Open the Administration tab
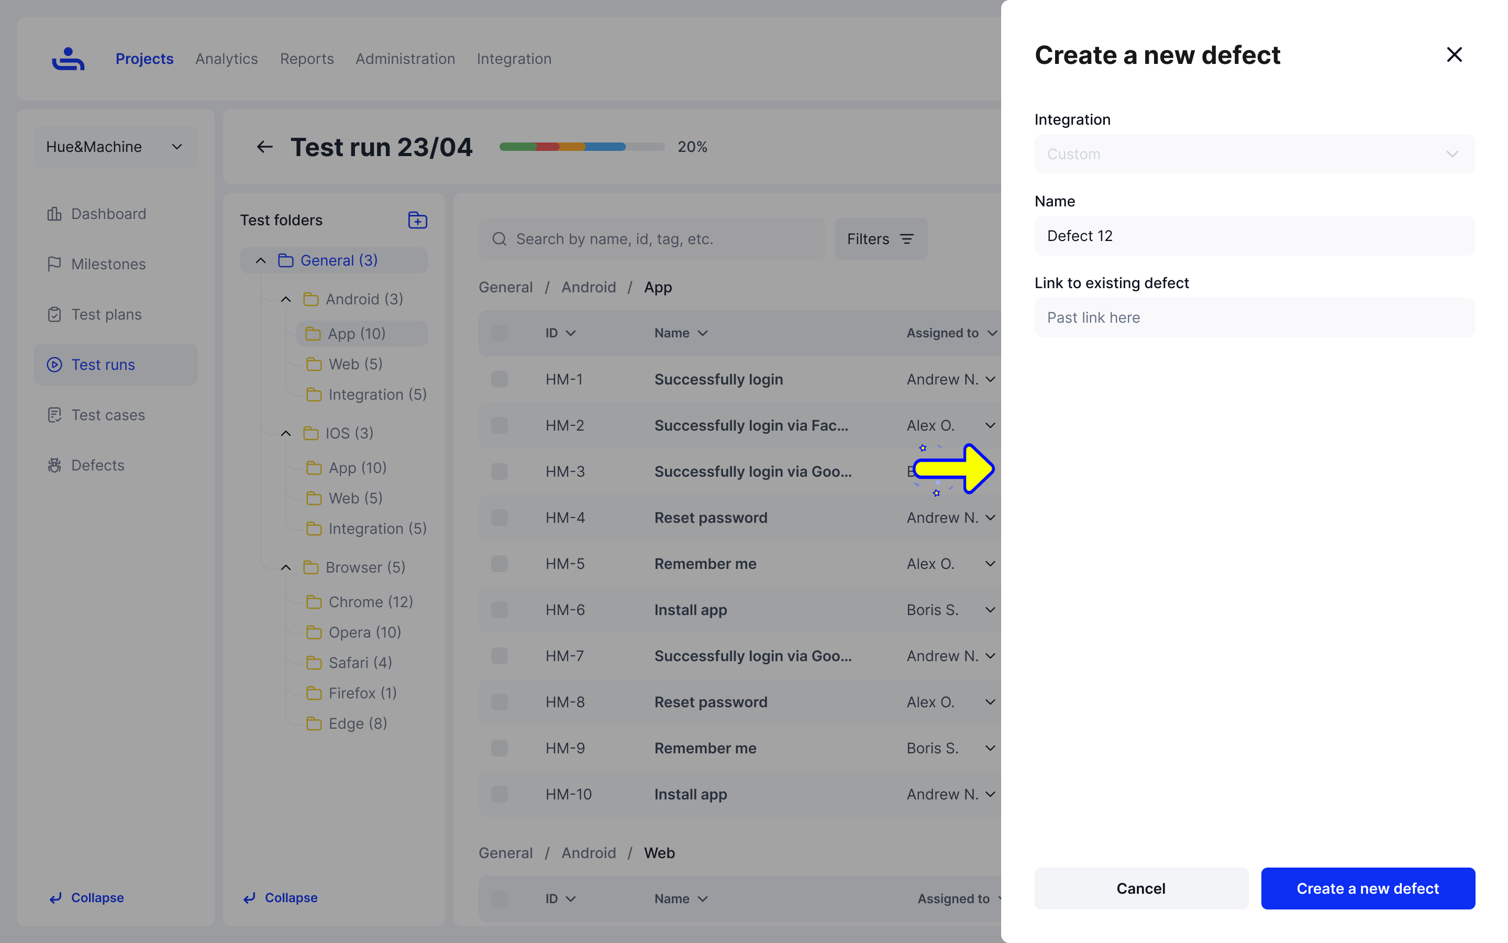1508x943 pixels. coord(405,59)
